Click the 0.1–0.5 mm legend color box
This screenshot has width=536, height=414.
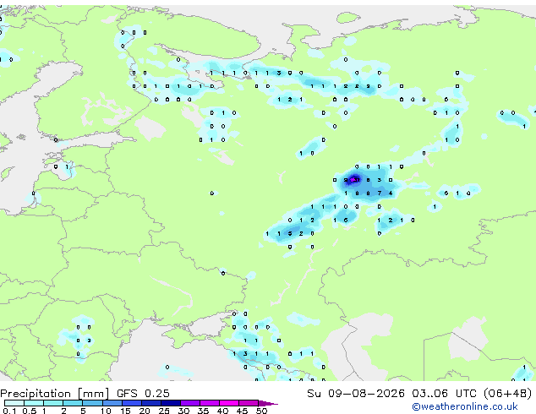14,403
